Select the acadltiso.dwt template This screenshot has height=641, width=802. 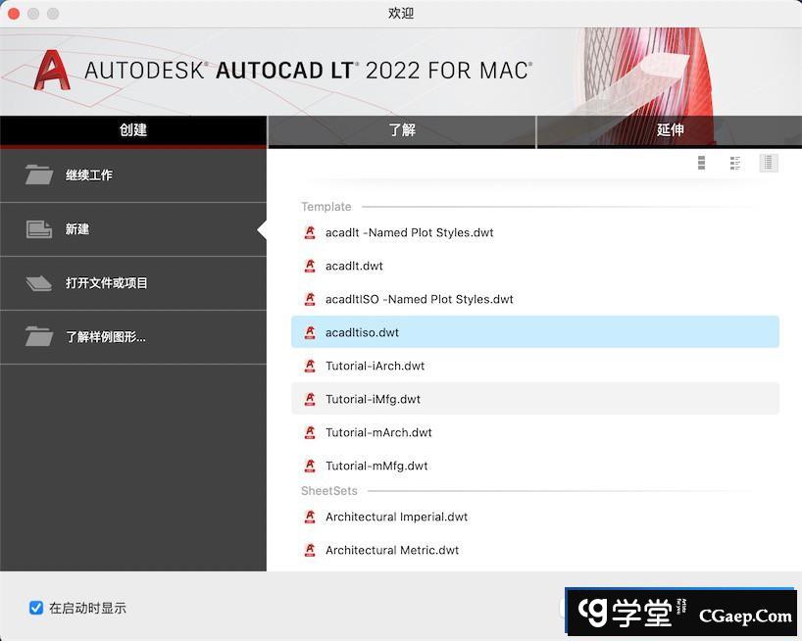(363, 333)
